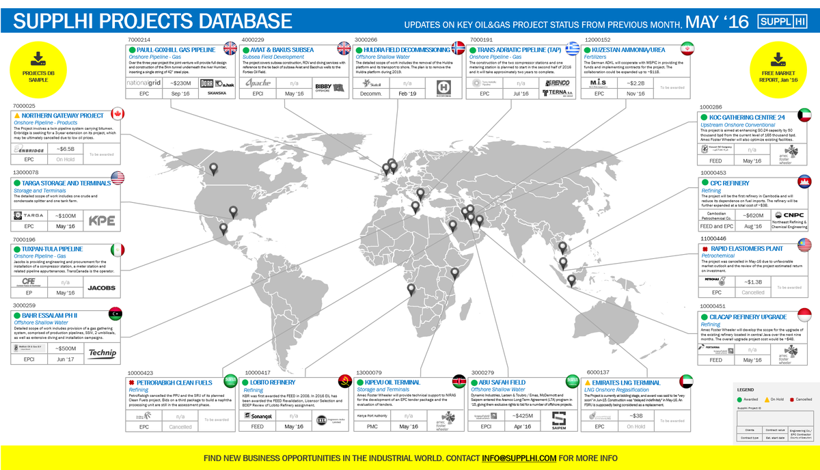
Task: Click the yellow On Hold dot in legend
Action: (x=766, y=399)
